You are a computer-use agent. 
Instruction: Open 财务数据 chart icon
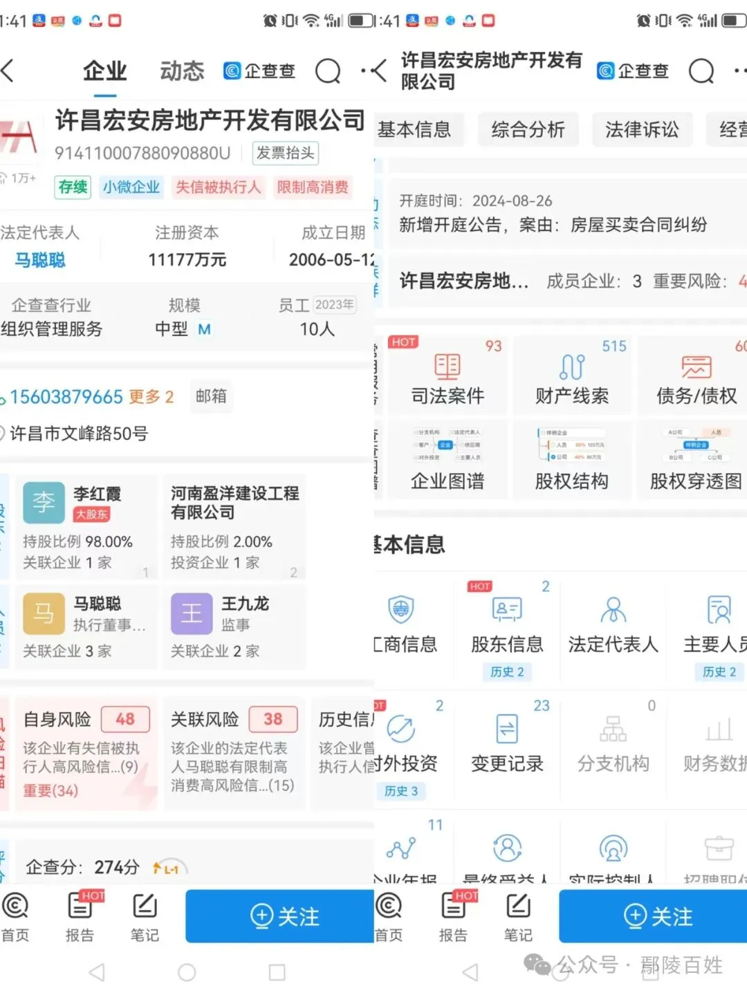click(719, 729)
